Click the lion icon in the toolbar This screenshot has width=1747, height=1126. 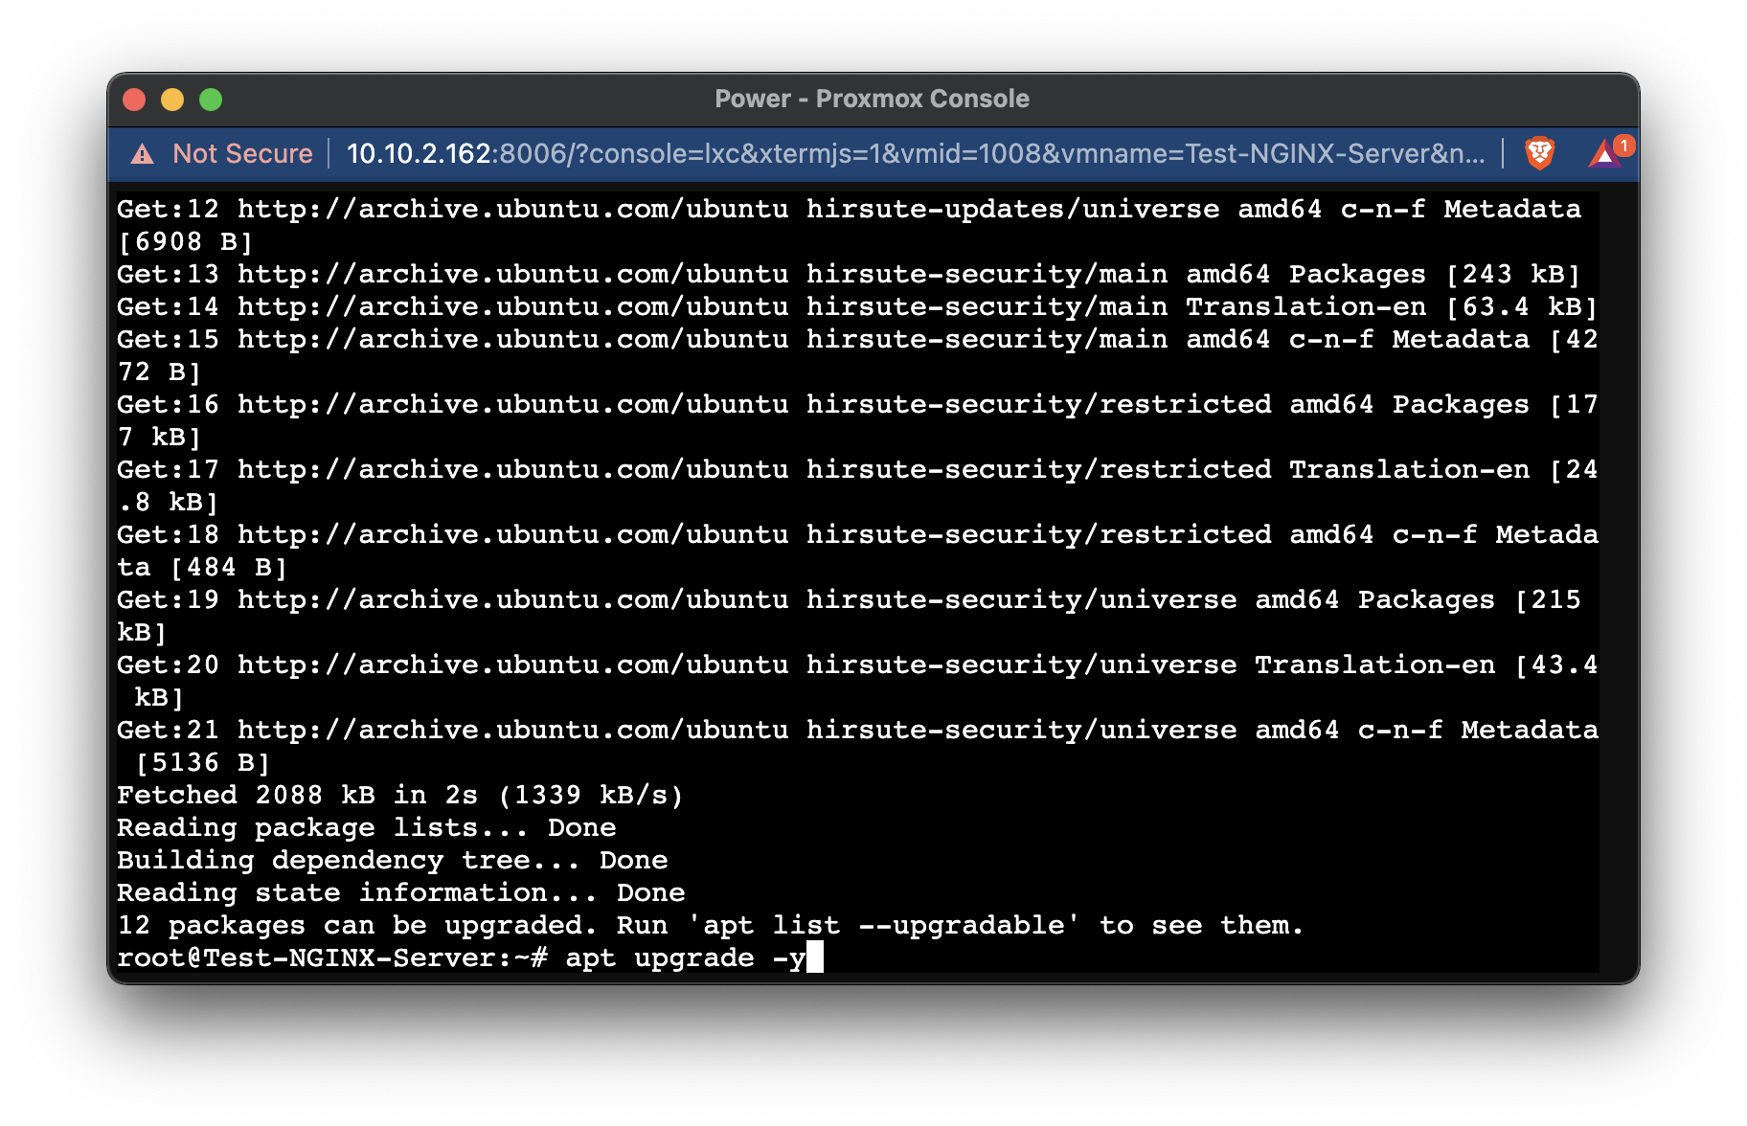(x=1540, y=153)
